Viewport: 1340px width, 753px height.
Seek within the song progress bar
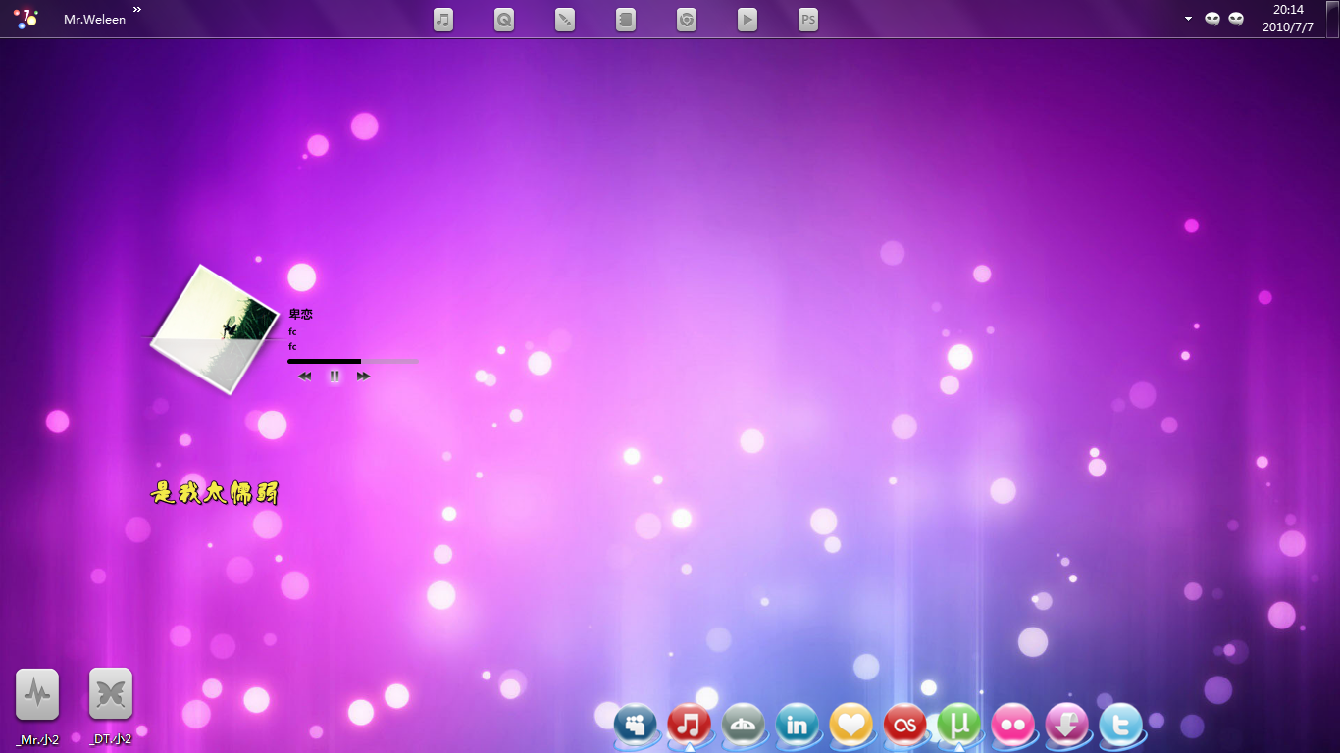coord(353,361)
